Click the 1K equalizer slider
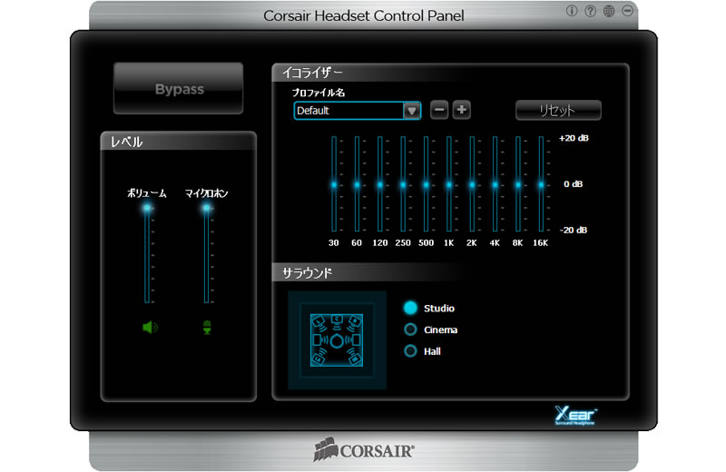The image size is (726, 472). 448,184
